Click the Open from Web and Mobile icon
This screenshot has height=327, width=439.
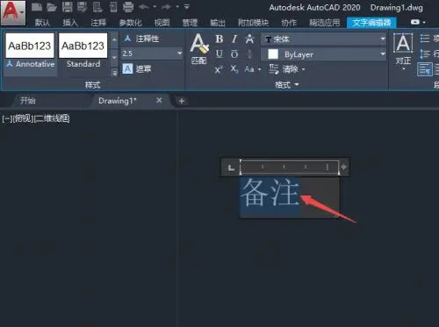[x=97, y=7]
